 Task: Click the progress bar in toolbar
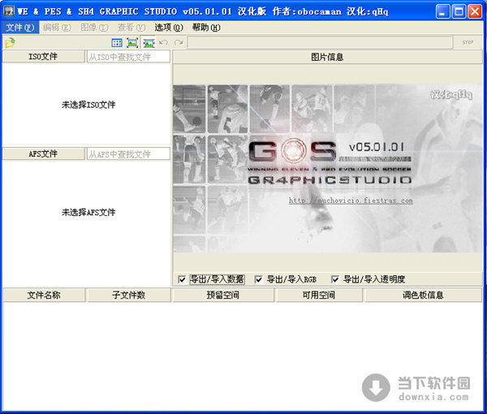tap(320, 42)
